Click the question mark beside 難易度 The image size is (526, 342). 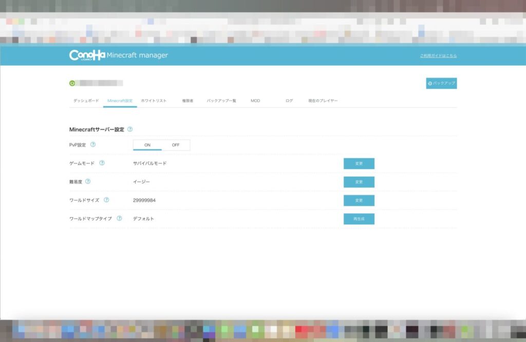[x=88, y=182]
